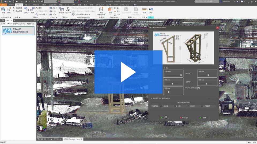
Task: Click the Save icon in quick access toolbar
Action: (13, 2)
